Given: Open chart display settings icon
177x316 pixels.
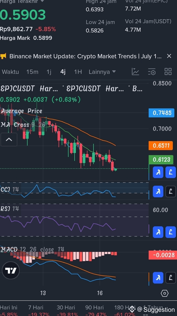Looking at the screenshot, I should 152,71.
